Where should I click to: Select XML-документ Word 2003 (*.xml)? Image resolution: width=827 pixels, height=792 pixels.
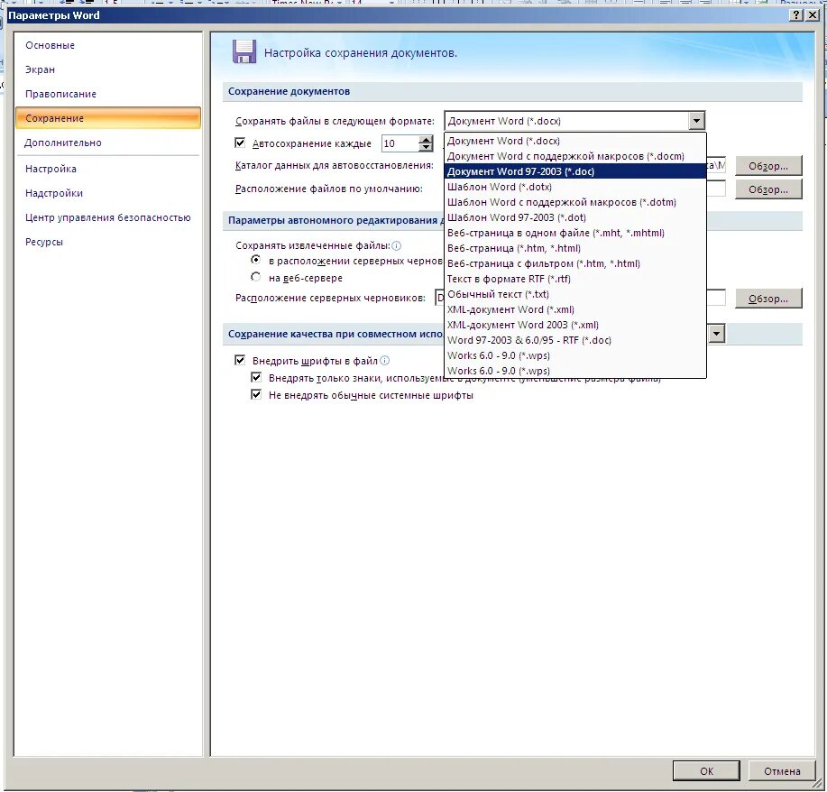coord(574,325)
